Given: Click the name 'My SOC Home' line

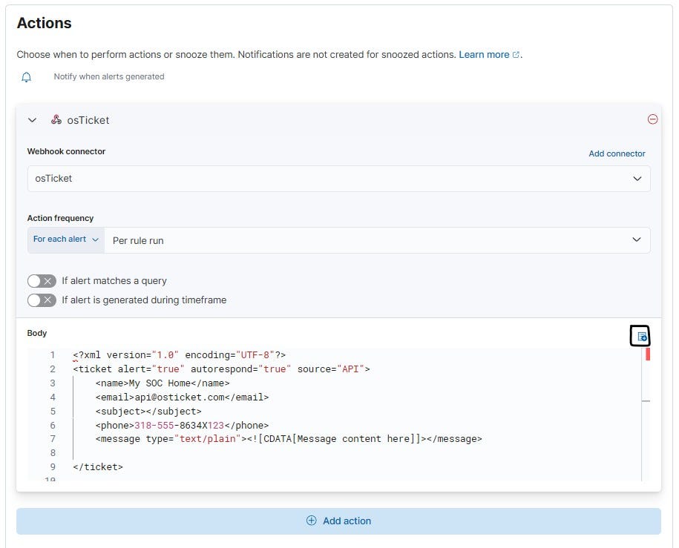Looking at the screenshot, I should tap(163, 383).
